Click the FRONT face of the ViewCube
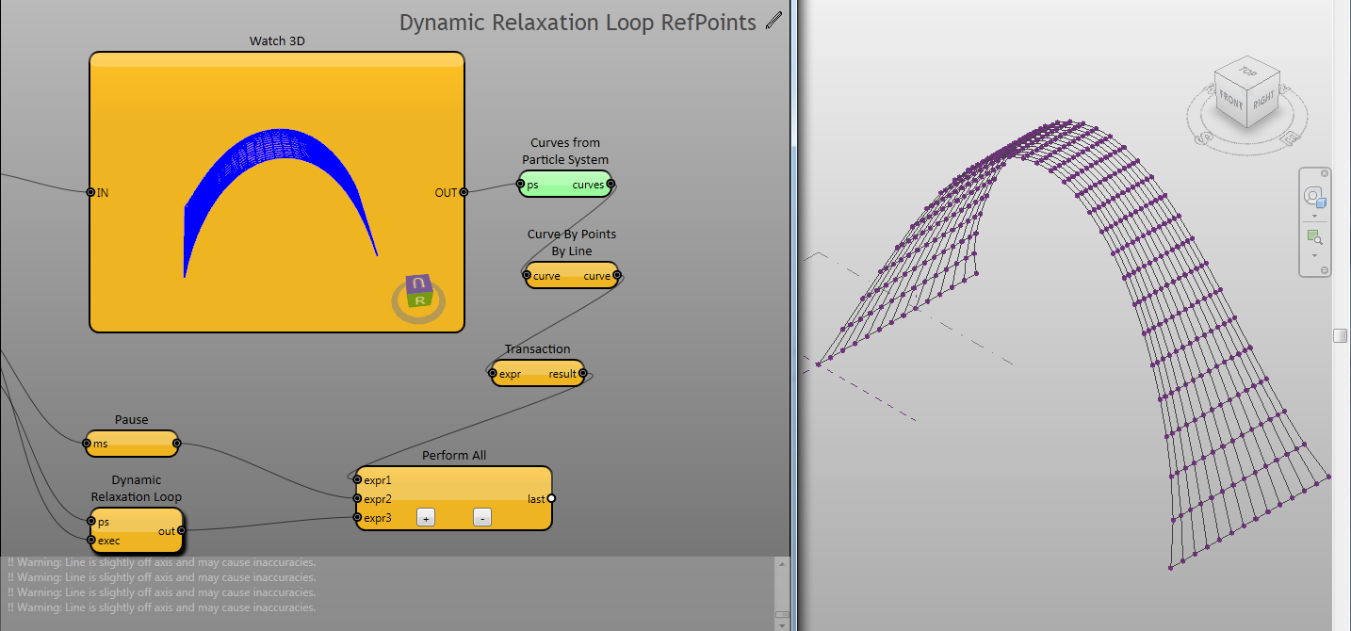Viewport: 1351px width, 631px height. tap(1232, 99)
